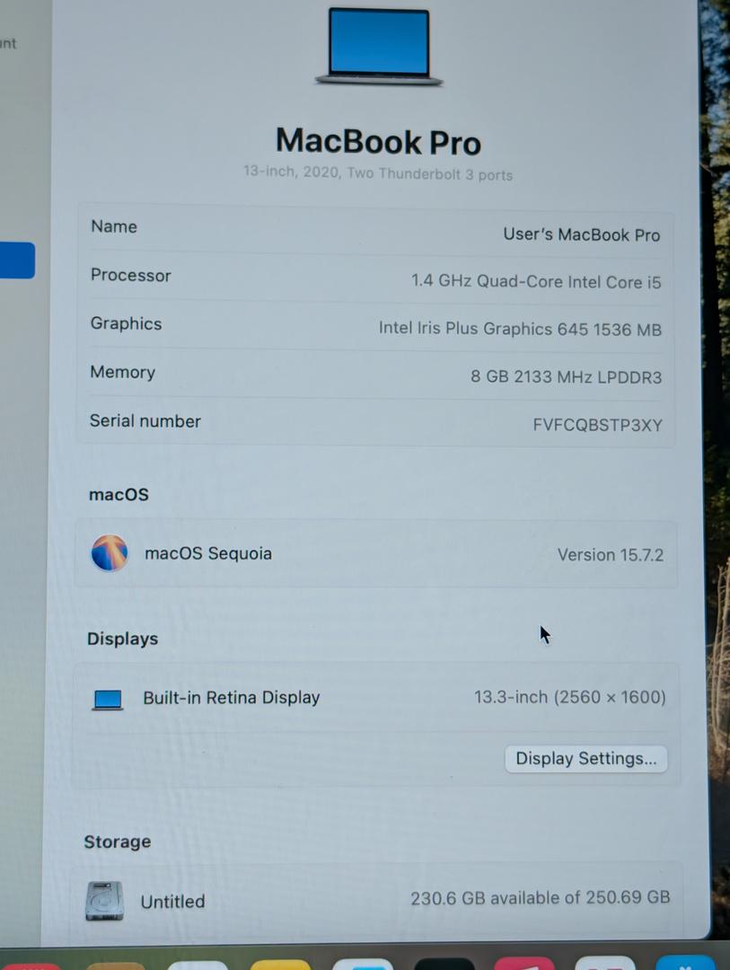The width and height of the screenshot is (730, 970).
Task: Click the macOS Sequoia icon
Action: [x=110, y=552]
